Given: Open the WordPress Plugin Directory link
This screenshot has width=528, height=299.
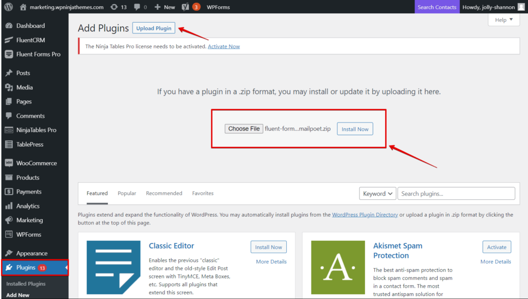Looking at the screenshot, I should point(365,215).
